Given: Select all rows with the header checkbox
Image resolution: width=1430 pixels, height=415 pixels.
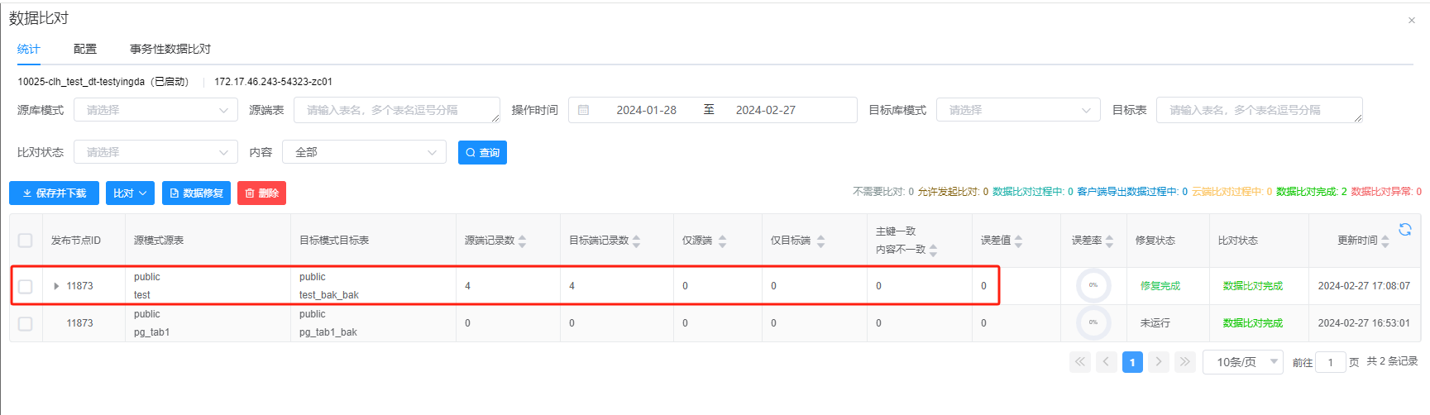Looking at the screenshot, I should click(x=26, y=241).
